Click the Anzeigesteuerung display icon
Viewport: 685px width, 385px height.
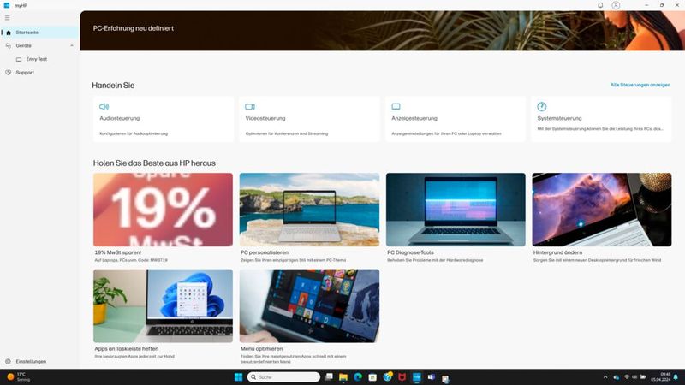coord(396,107)
